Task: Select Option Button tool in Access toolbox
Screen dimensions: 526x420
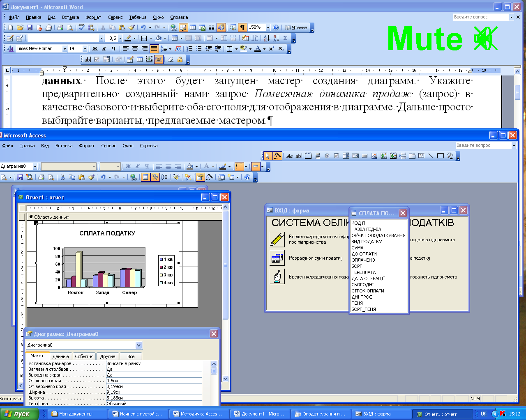Action: [327, 156]
